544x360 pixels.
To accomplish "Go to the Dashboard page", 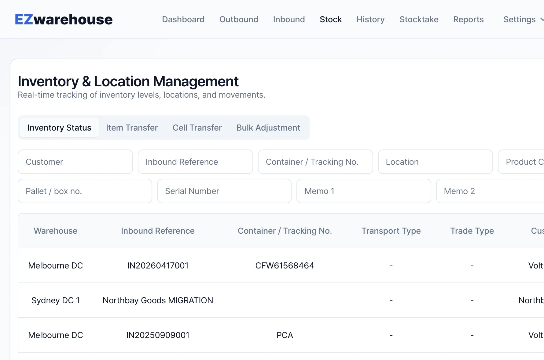I will 183,20.
